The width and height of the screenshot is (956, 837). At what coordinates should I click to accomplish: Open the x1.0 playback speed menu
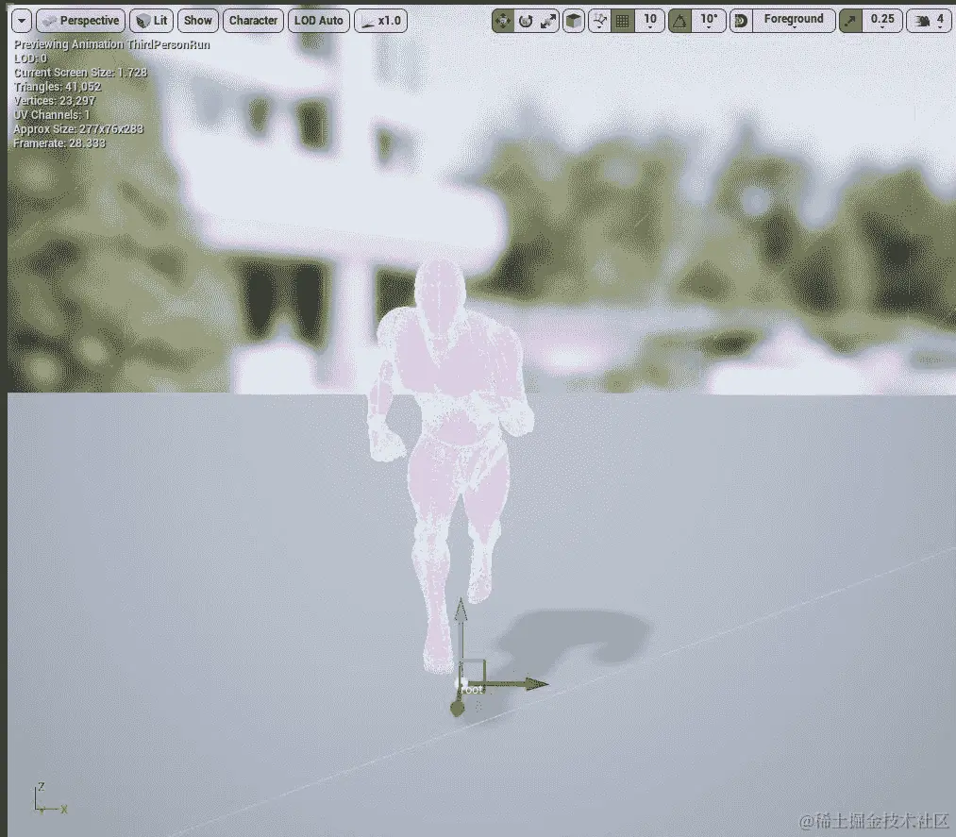pyautogui.click(x=381, y=21)
